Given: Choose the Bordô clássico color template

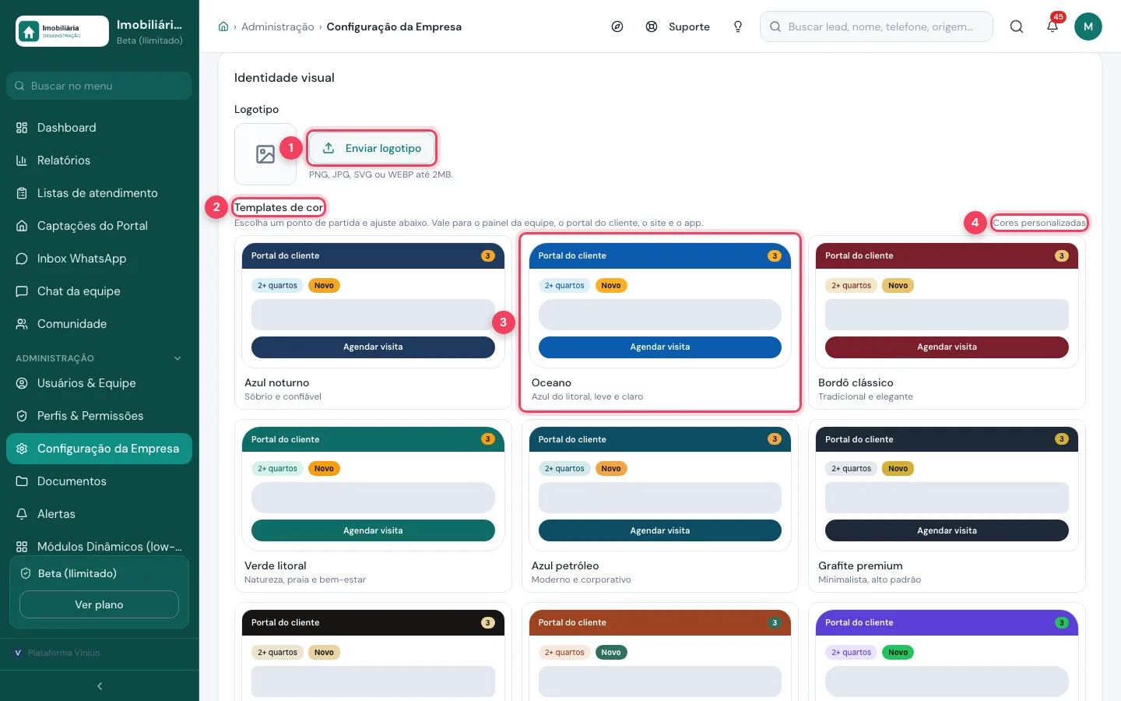Looking at the screenshot, I should (947, 322).
